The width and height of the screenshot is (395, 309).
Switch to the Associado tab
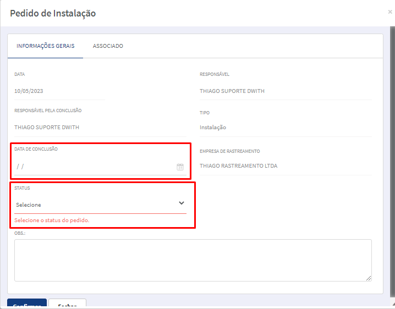[x=108, y=46]
